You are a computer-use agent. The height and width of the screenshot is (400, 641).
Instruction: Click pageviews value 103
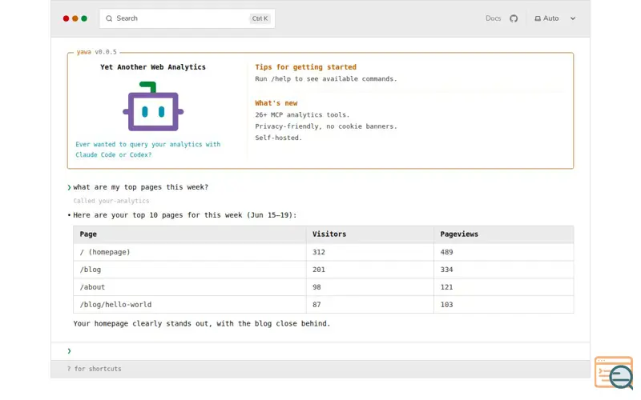(446, 305)
